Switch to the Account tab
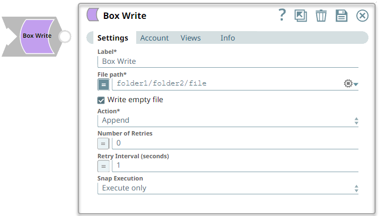Viewport: 379px width, 216px height. pos(154,38)
